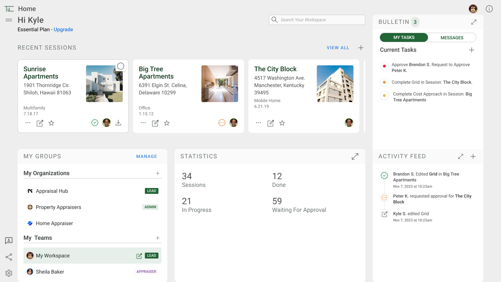Screen dimensions: 501x282
Task: Click View All recent sessions
Action: [338, 48]
